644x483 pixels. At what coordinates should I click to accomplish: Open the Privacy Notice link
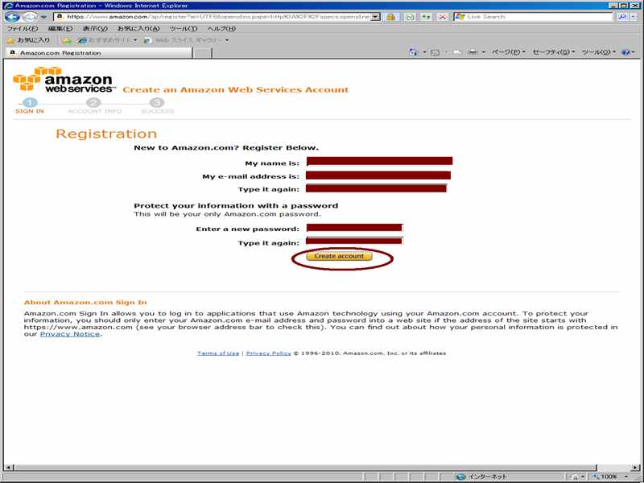point(70,334)
